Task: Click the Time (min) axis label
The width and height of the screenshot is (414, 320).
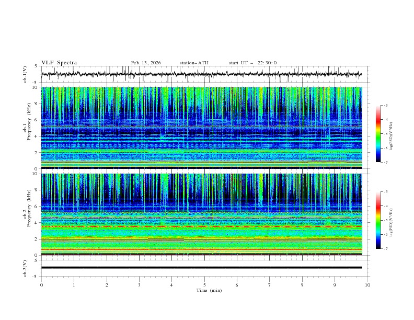Action: (209, 290)
